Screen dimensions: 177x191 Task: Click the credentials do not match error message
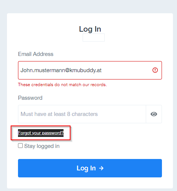pos(62,85)
